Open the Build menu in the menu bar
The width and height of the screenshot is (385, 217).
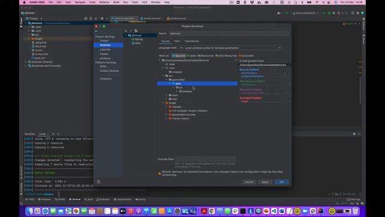coord(116,2)
